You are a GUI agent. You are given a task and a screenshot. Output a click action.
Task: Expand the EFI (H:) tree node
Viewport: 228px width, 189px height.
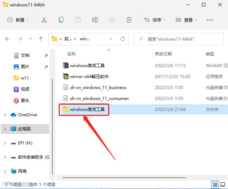[5, 143]
